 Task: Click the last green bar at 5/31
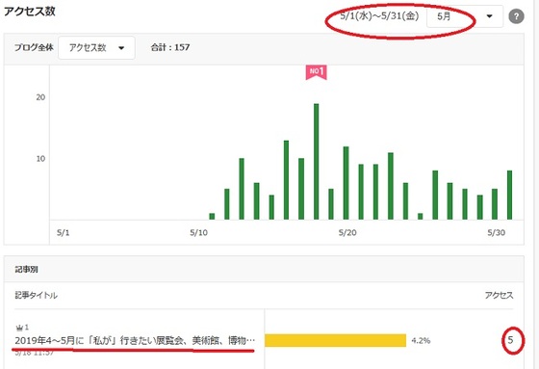pyautogui.click(x=509, y=195)
